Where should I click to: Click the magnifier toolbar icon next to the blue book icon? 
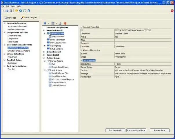[25, 11]
